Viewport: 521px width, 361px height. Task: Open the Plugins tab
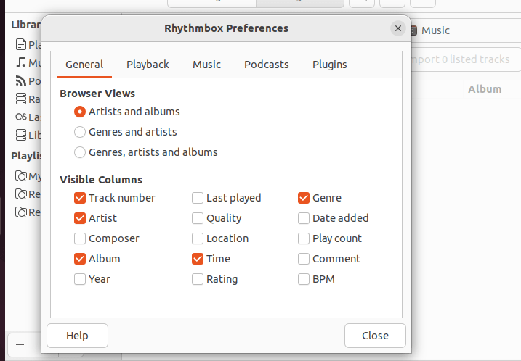(330, 65)
